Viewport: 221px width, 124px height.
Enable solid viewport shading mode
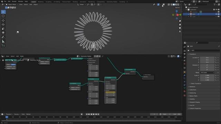click(174, 4)
